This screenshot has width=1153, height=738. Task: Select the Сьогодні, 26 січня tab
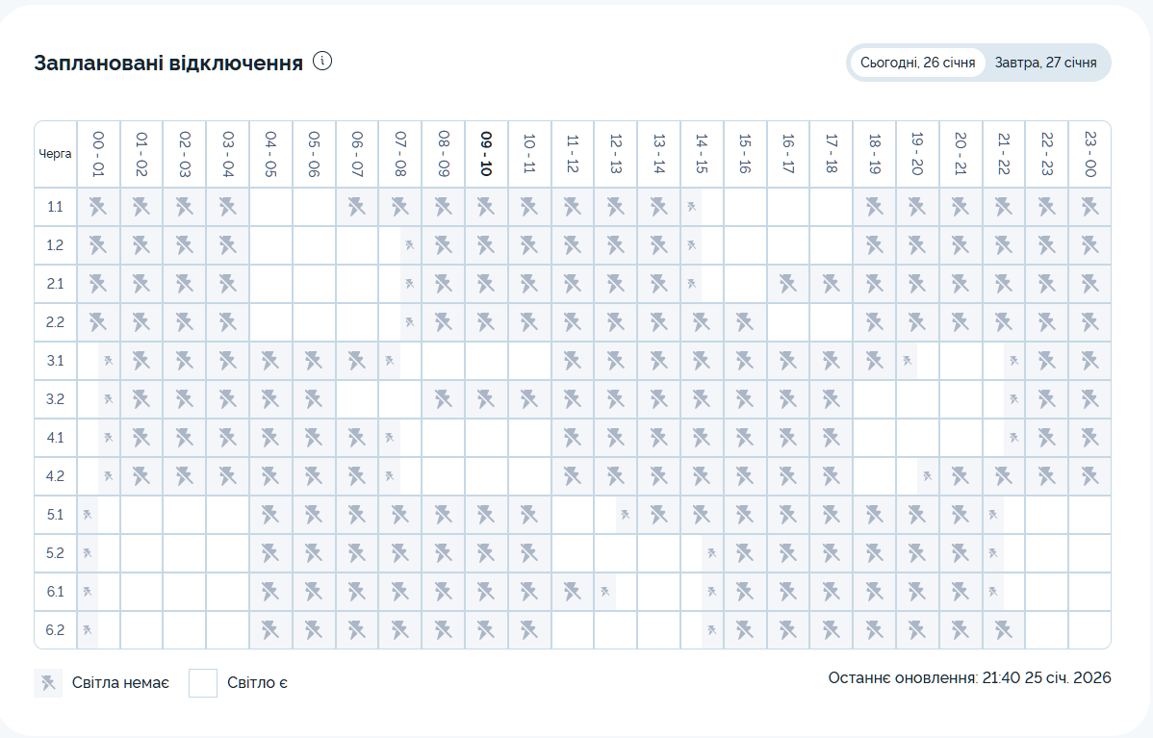917,63
